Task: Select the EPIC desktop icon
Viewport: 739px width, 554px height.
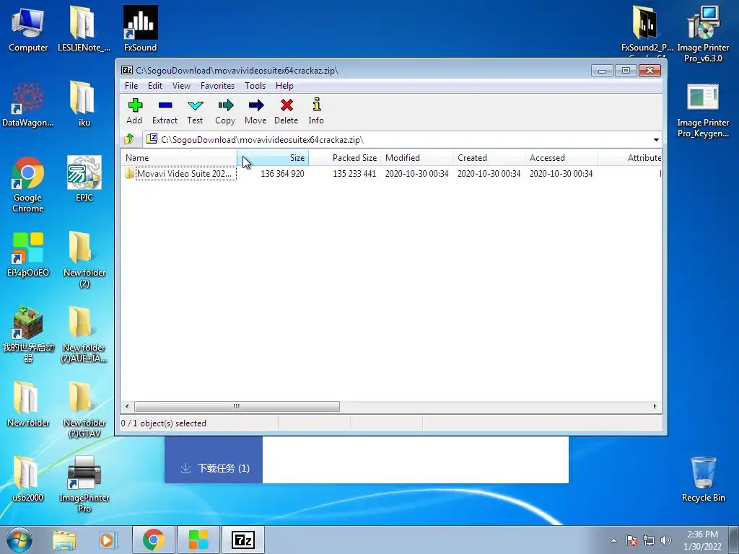Action: click(84, 180)
